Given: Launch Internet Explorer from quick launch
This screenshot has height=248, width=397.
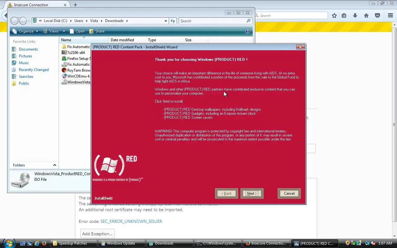Looking at the screenshot, I should coord(37,243).
